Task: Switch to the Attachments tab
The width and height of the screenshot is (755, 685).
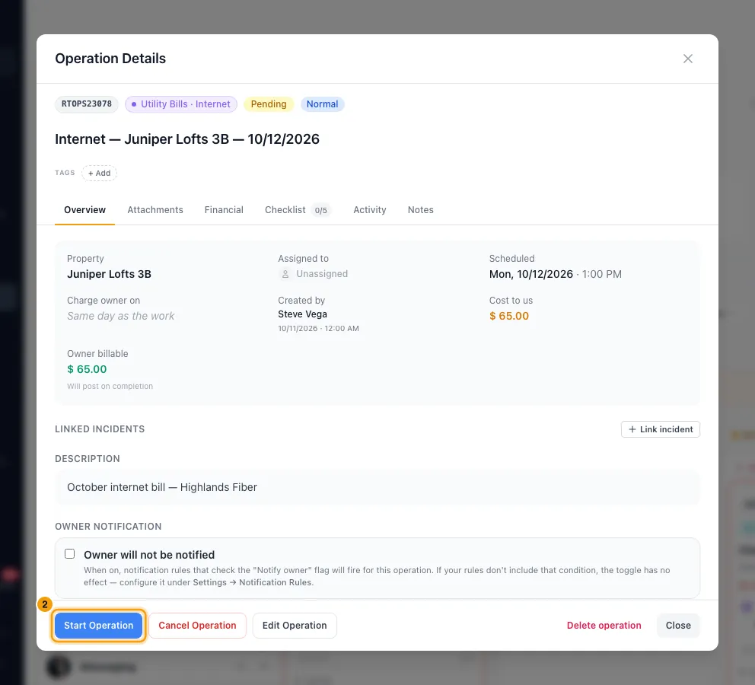Action: coord(155,210)
